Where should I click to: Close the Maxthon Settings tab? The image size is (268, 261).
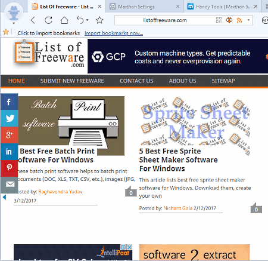(178, 7)
